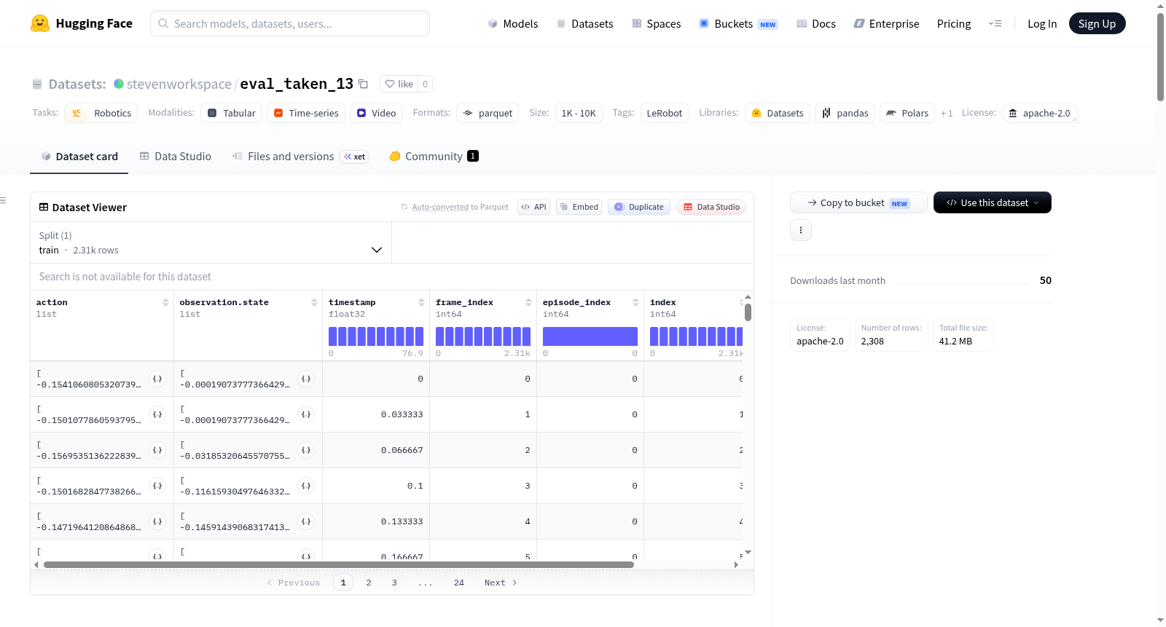Go to page 3 of the table
This screenshot has height=627, width=1166.
(x=394, y=583)
